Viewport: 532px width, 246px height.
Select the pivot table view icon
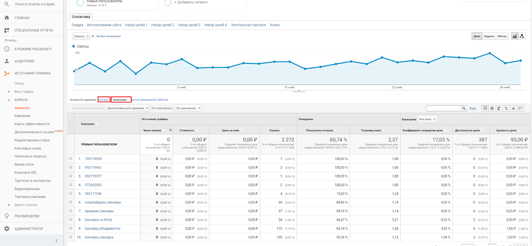pos(521,108)
